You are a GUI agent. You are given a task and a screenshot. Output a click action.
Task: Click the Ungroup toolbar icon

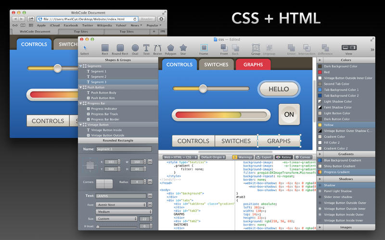click(x=269, y=50)
